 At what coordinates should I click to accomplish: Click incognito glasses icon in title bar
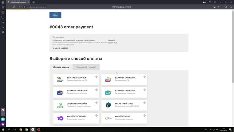point(204,2)
